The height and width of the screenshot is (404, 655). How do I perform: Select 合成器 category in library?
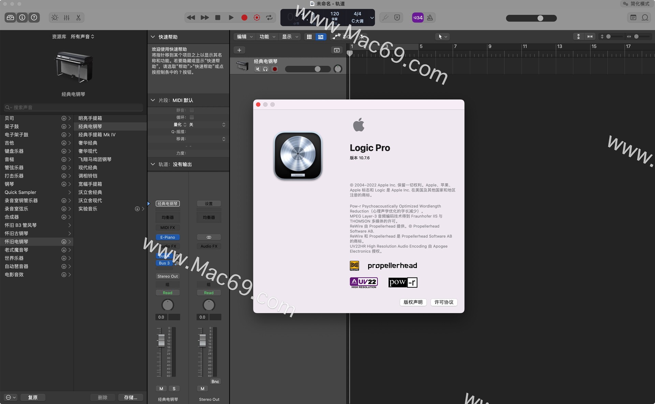click(37, 217)
